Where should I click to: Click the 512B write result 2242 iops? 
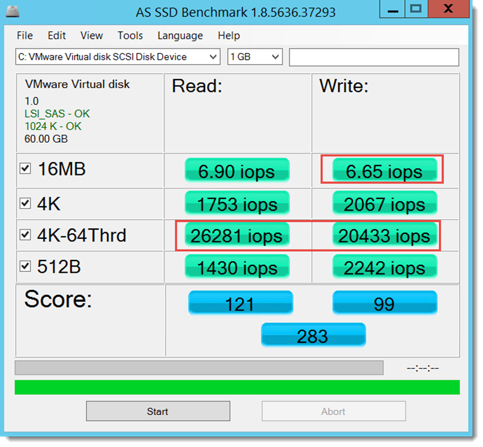384,267
